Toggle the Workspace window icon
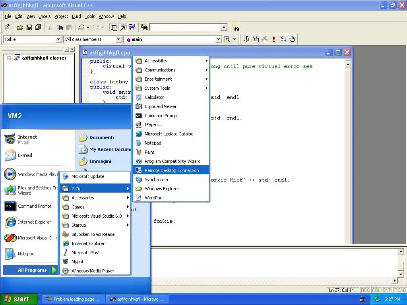The height and width of the screenshot is (305, 407). [114, 27]
